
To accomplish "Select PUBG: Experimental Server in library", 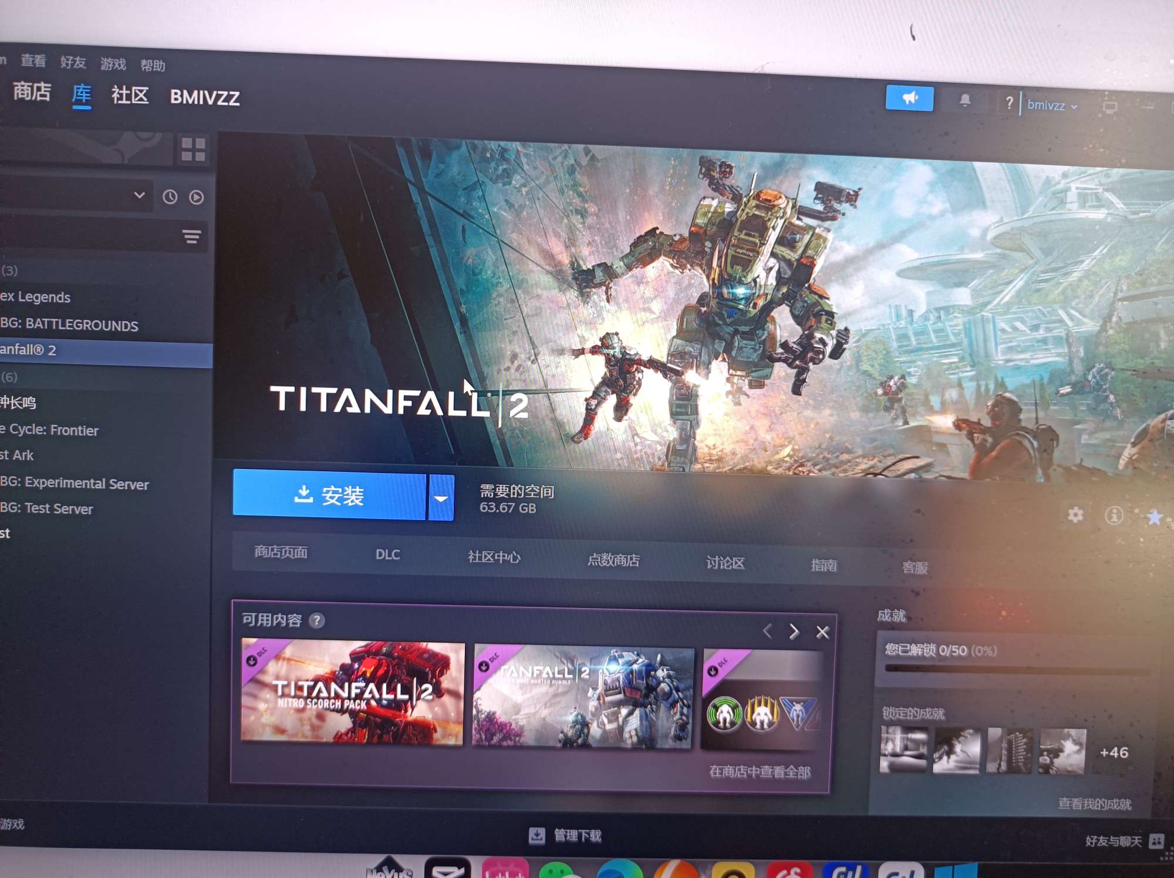I will [x=106, y=483].
